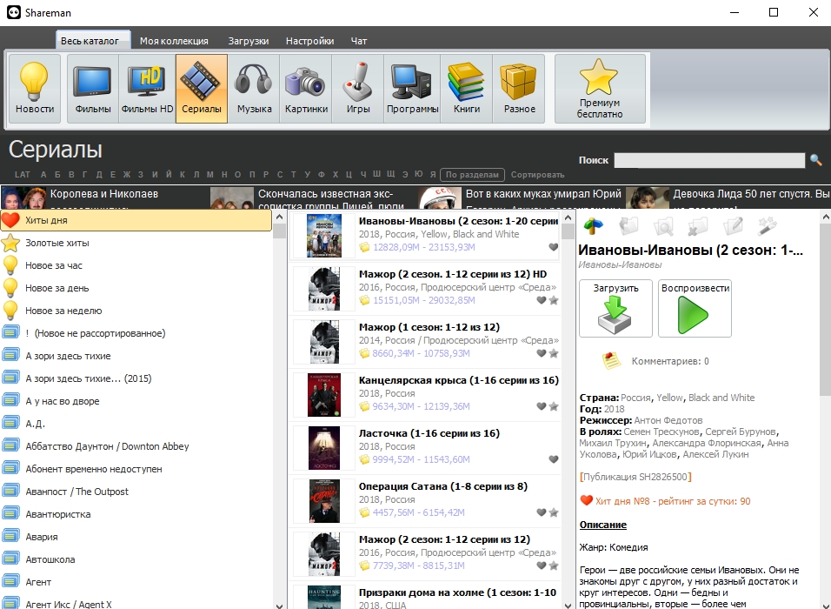Screen dimensions: 831x609
Task: Toggle heart on Ласточка row
Action: [x=554, y=459]
